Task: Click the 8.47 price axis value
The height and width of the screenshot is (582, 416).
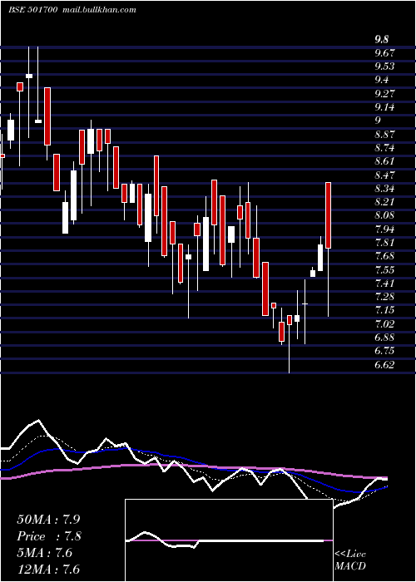Action: [x=384, y=175]
